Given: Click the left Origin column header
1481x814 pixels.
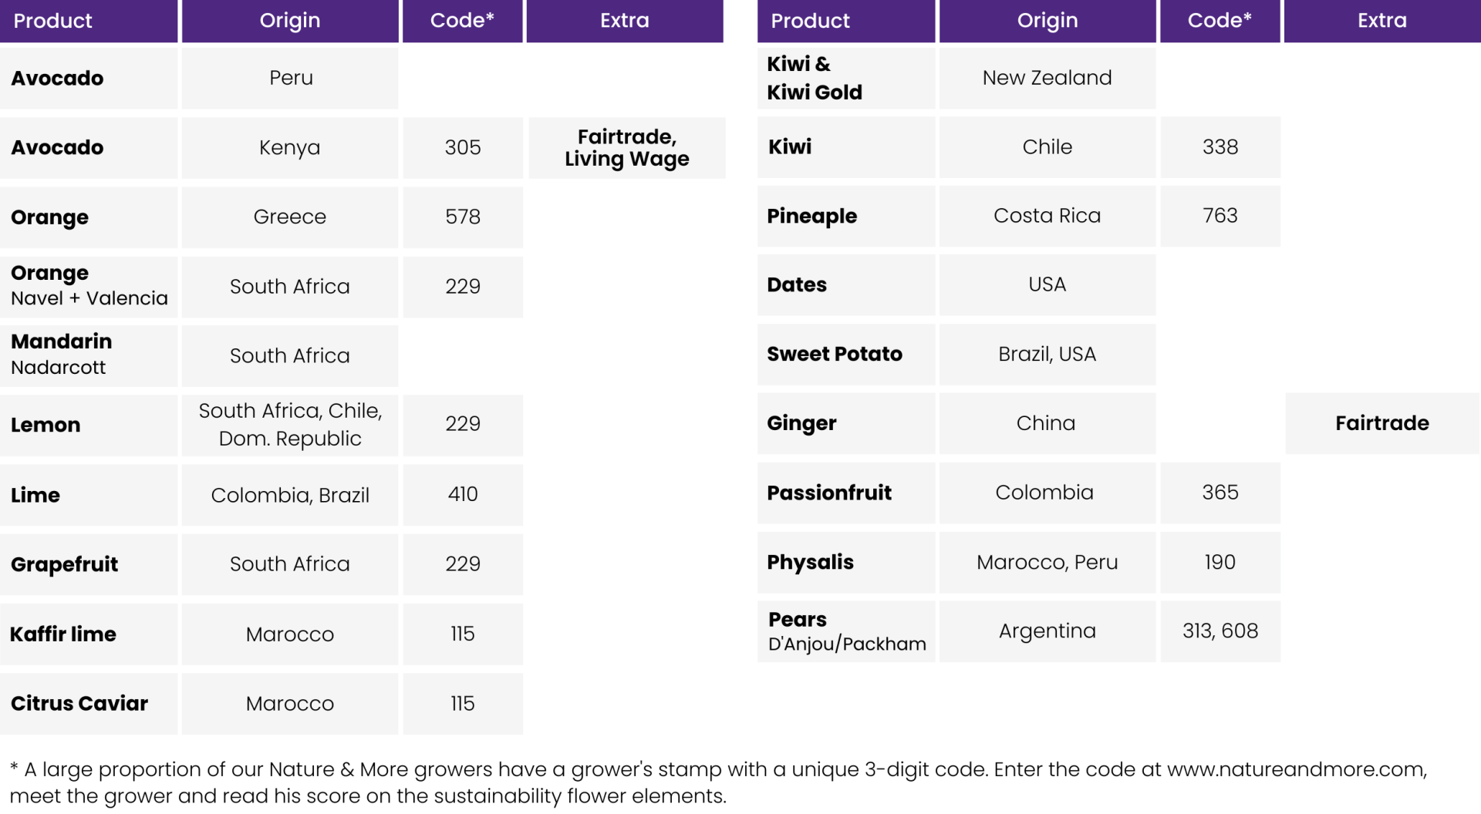Looking at the screenshot, I should 290,21.
